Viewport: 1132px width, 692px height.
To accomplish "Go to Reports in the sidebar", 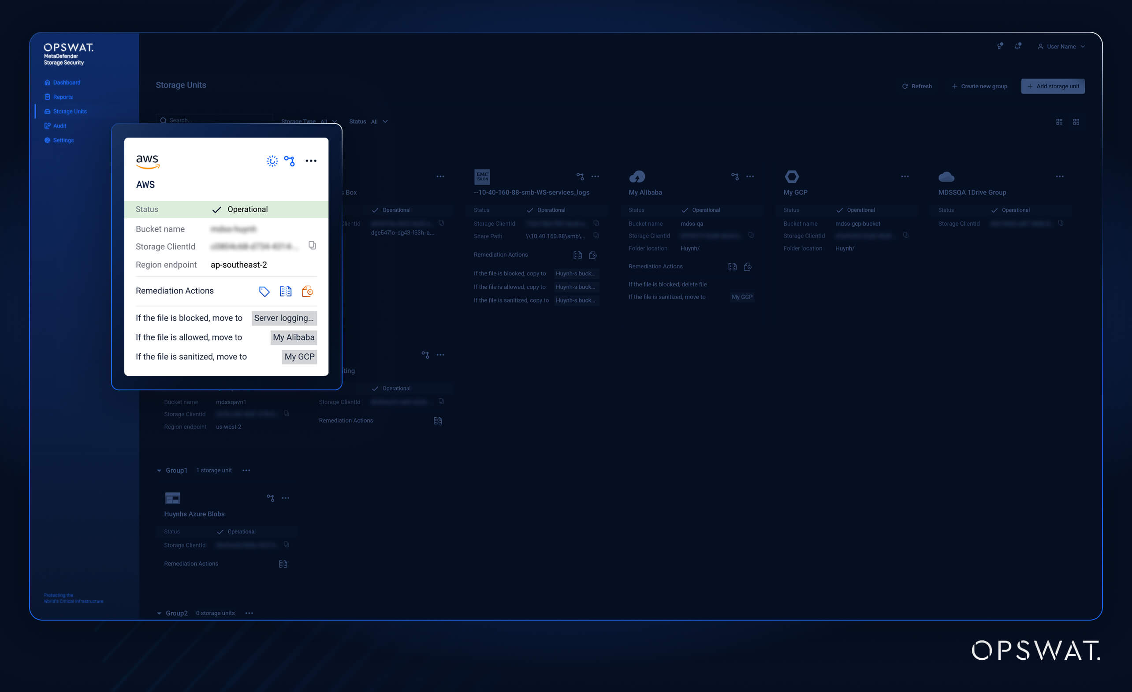I will (63, 97).
